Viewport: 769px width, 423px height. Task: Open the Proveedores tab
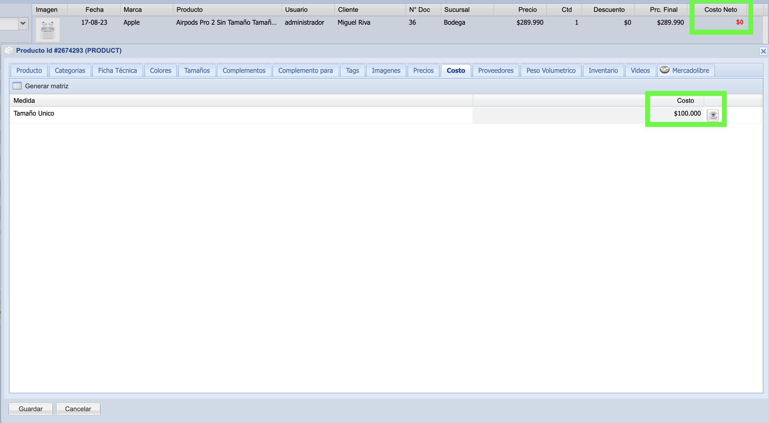(x=496, y=70)
